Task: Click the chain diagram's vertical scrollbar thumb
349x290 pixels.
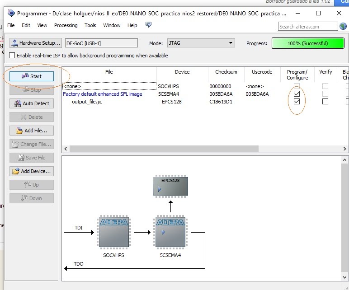Action: (x=344, y=218)
